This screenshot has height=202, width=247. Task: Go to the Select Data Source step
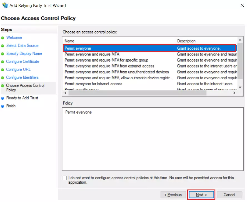coord(22,46)
